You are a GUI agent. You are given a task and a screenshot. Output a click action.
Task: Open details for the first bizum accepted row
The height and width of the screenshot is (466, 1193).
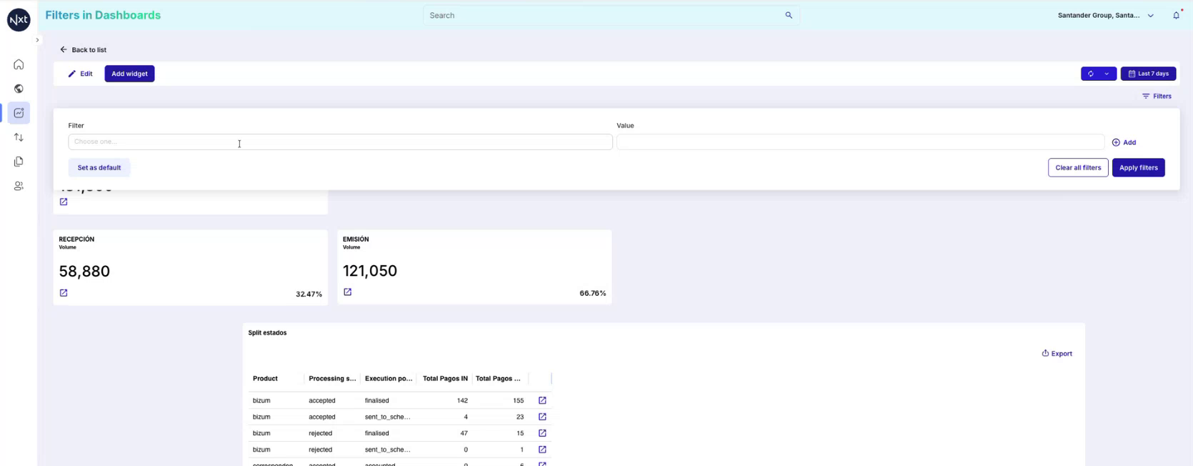[x=542, y=400]
